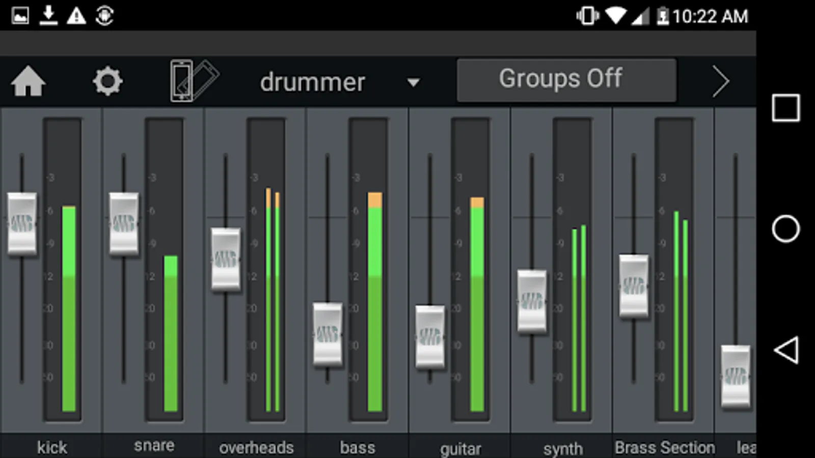Image resolution: width=815 pixels, height=458 pixels.
Task: Tap the device orientation phone icon
Action: click(194, 81)
